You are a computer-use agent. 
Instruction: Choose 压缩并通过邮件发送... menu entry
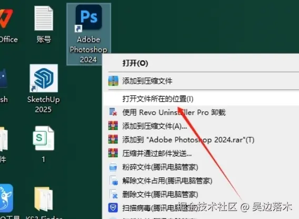point(201,153)
